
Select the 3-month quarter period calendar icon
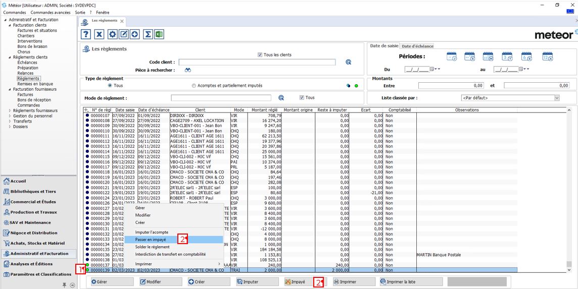click(x=507, y=56)
